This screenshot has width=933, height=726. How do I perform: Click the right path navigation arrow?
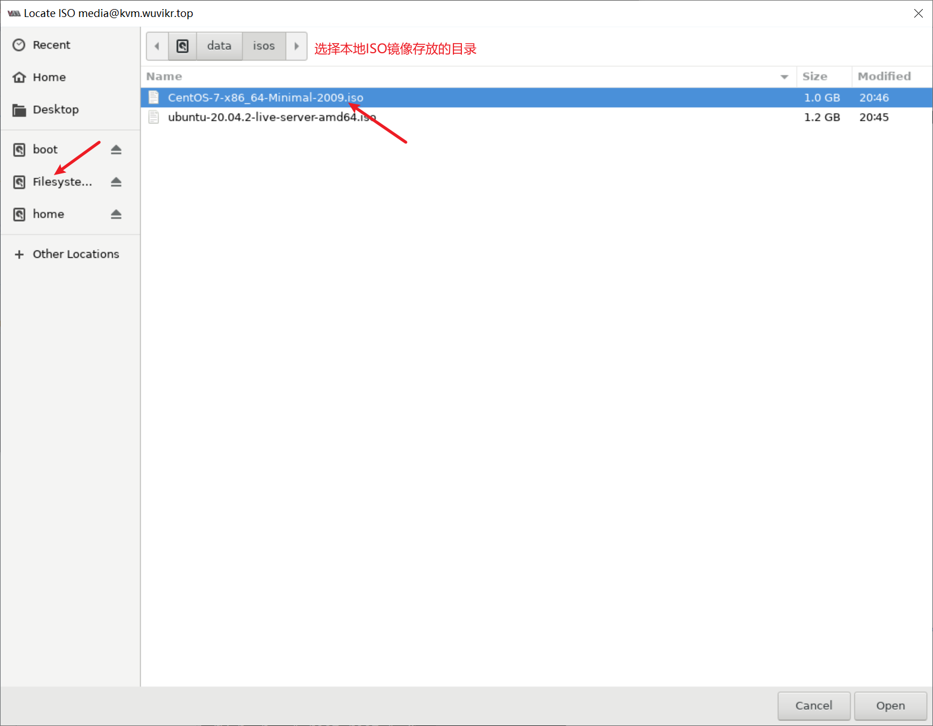click(x=296, y=46)
